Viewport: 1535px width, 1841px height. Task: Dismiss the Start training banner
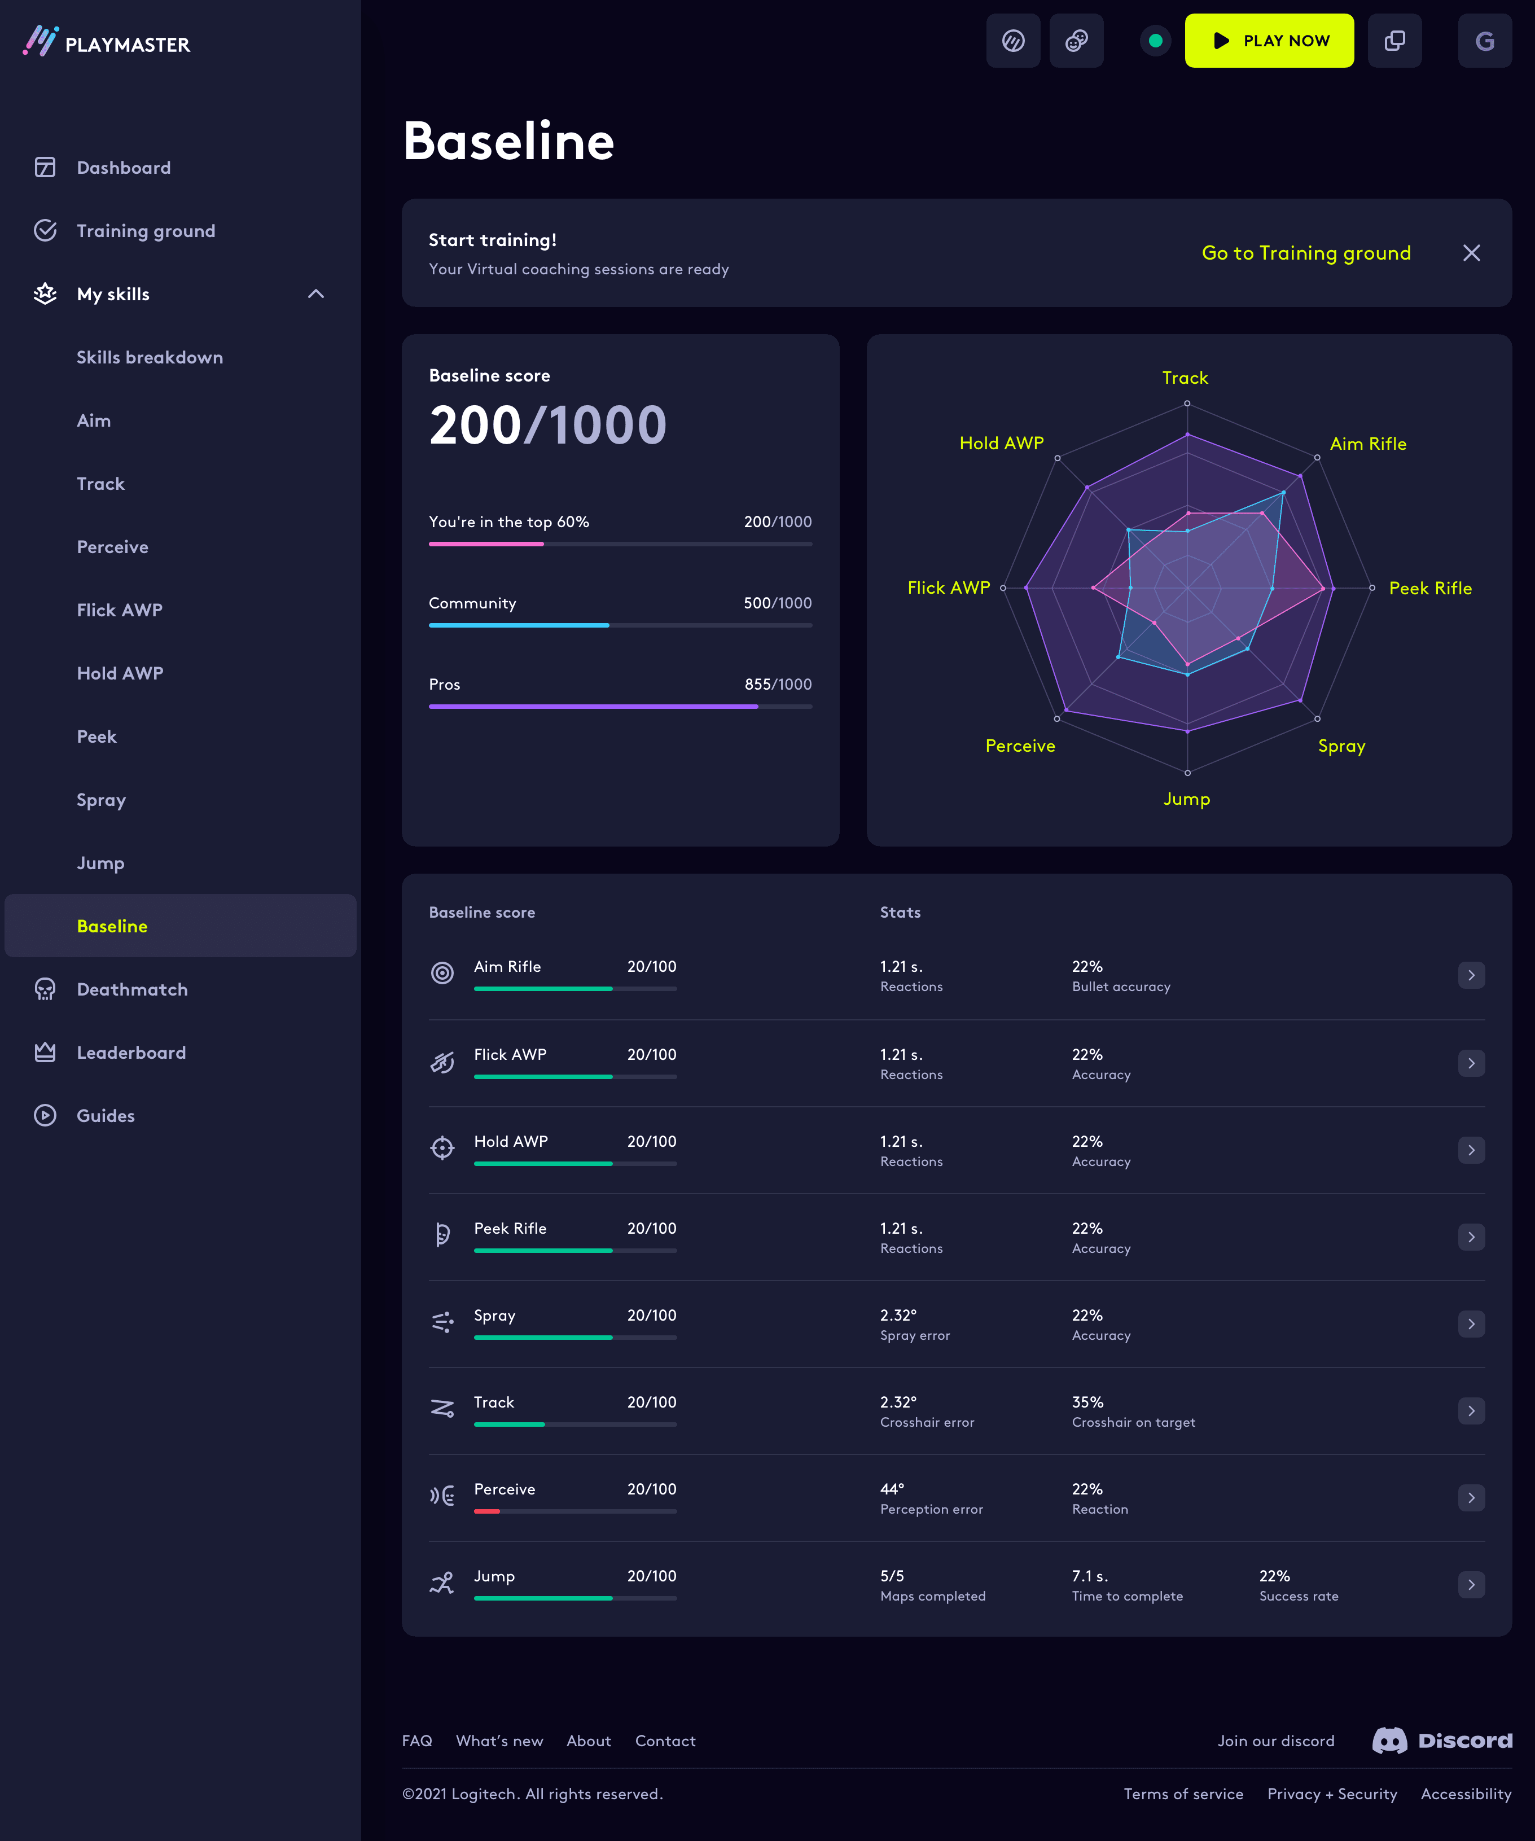click(1471, 253)
